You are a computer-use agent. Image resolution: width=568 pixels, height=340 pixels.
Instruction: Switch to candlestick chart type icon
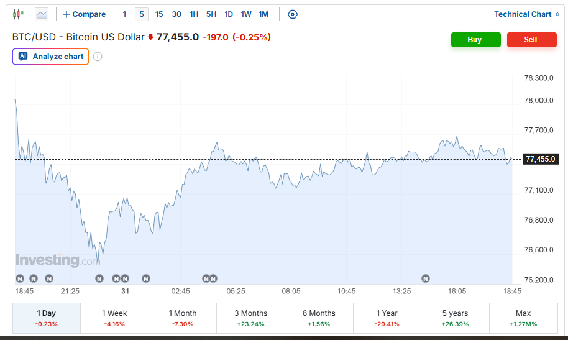click(x=18, y=14)
